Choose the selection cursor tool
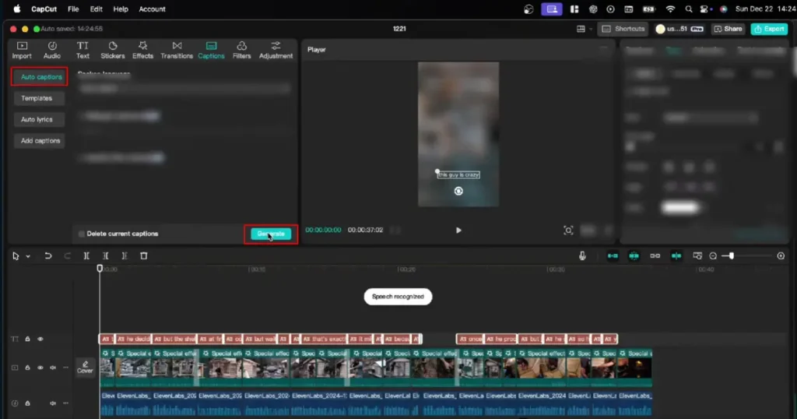 (x=16, y=256)
